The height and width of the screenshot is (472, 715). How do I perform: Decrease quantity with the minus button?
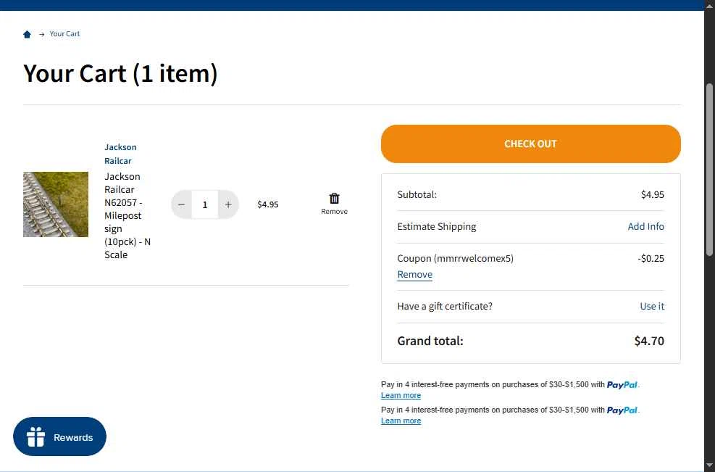(x=182, y=204)
